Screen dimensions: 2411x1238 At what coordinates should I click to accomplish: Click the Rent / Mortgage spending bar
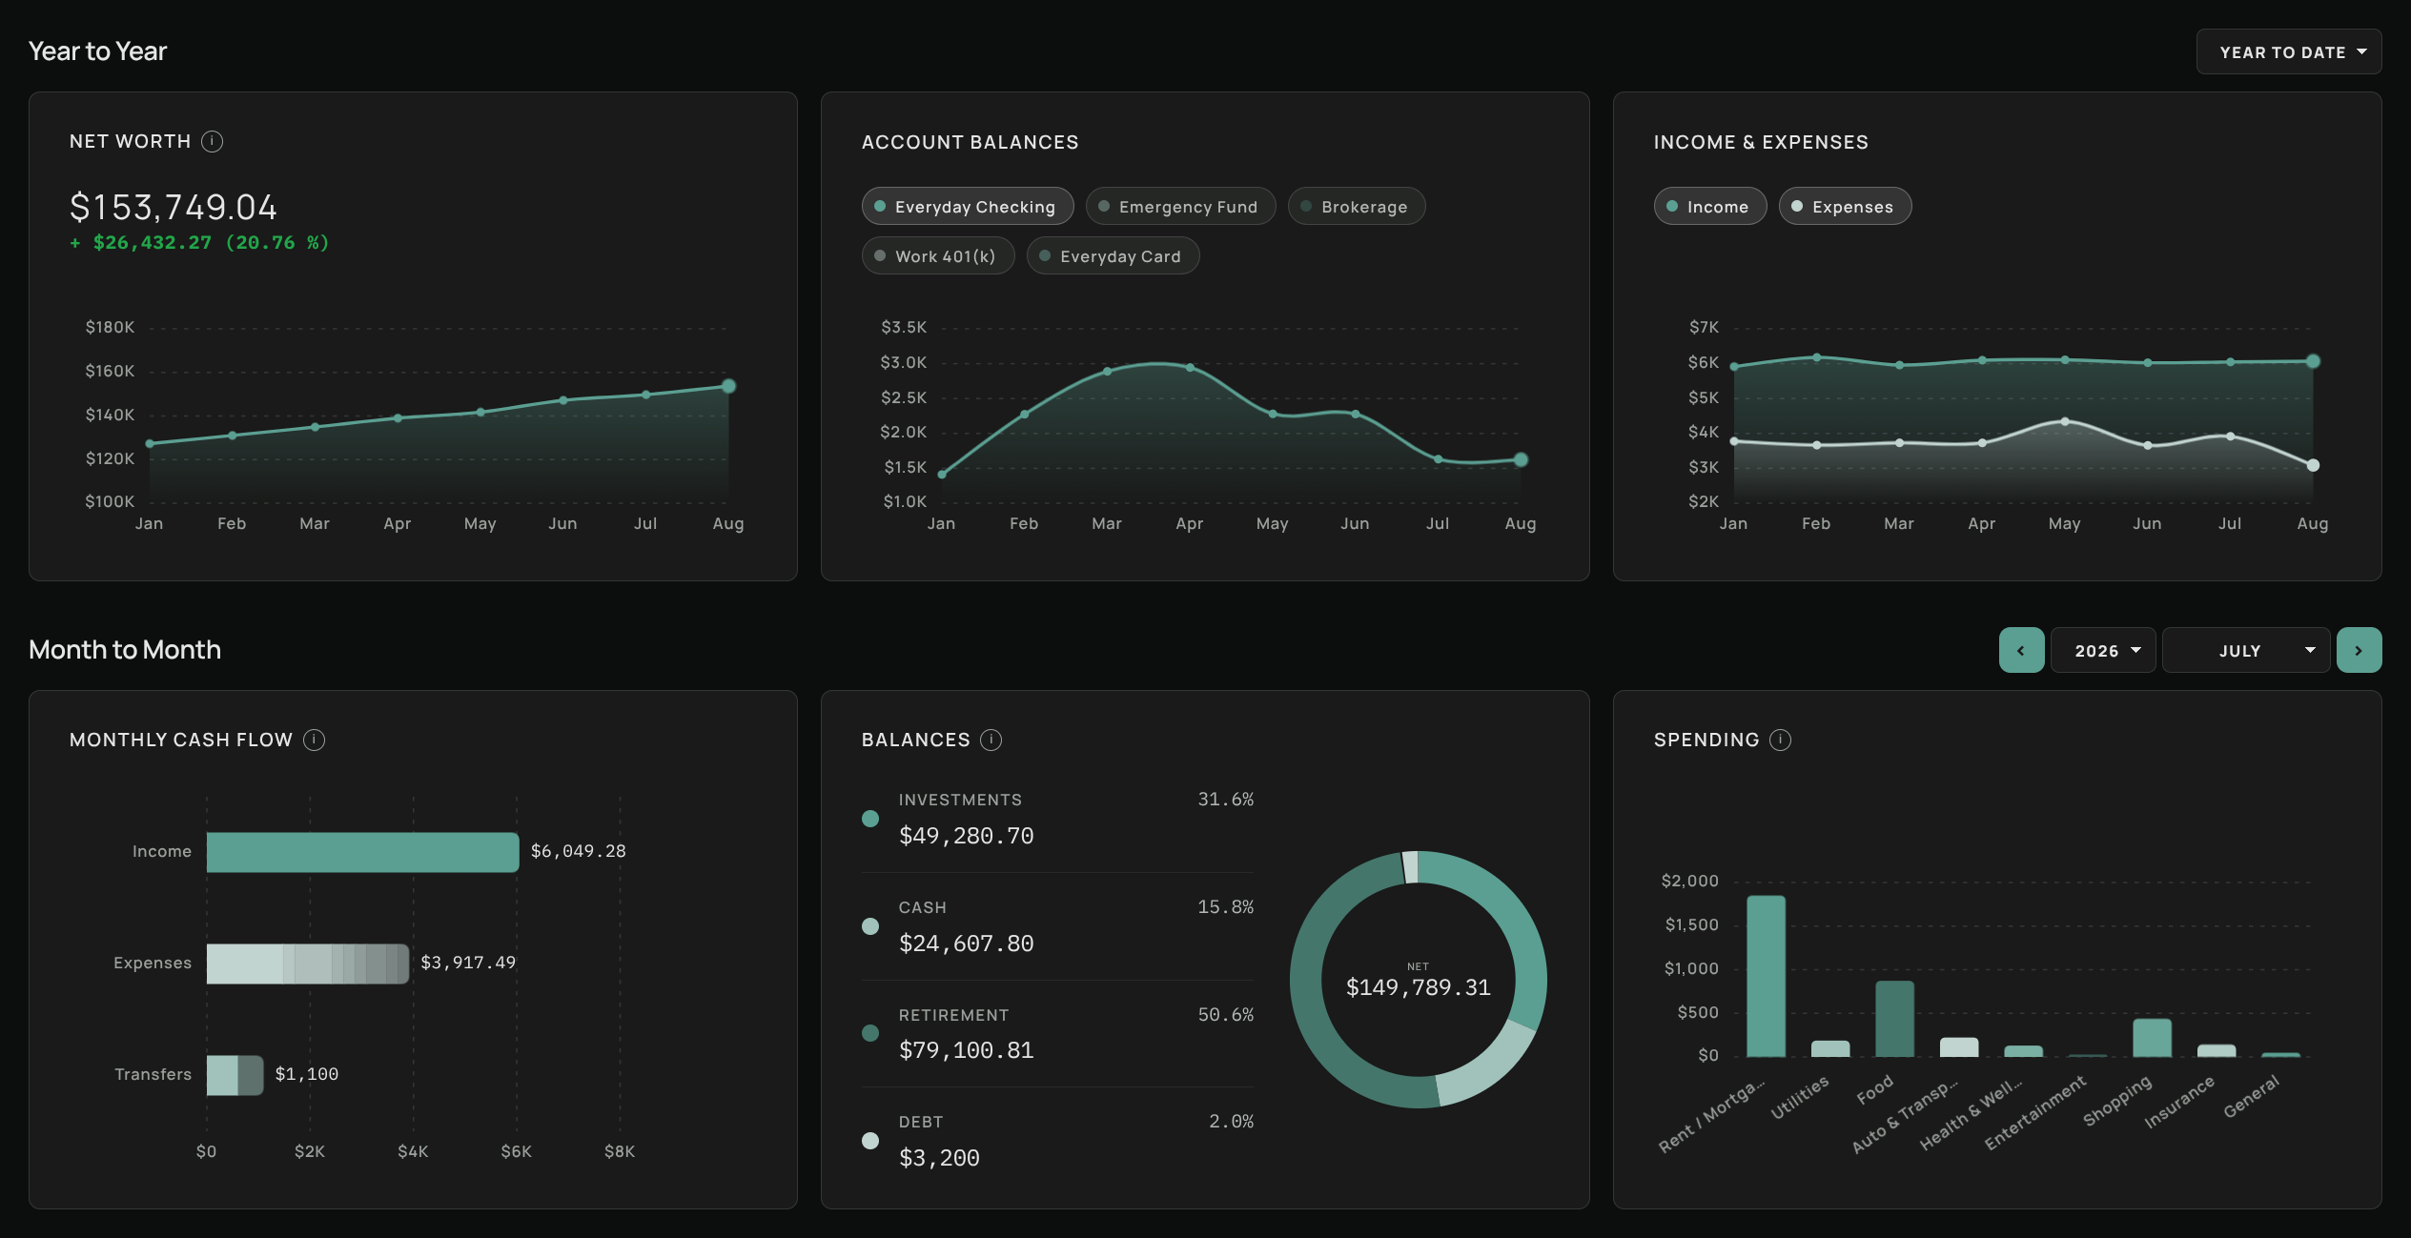tap(1766, 976)
